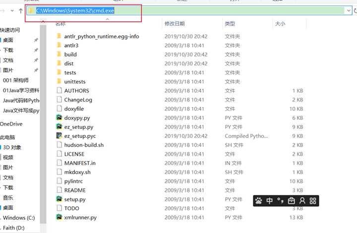
Task: Select the README file icon
Action: [x=59, y=190]
